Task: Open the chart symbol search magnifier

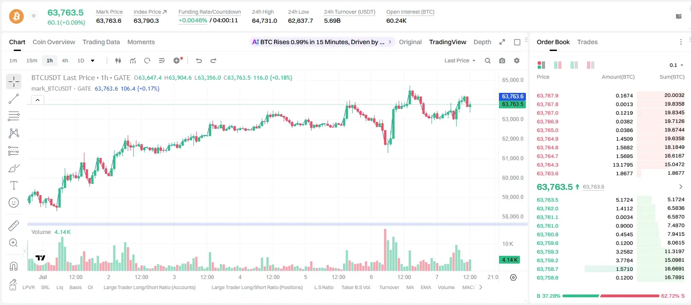Action: (488, 61)
